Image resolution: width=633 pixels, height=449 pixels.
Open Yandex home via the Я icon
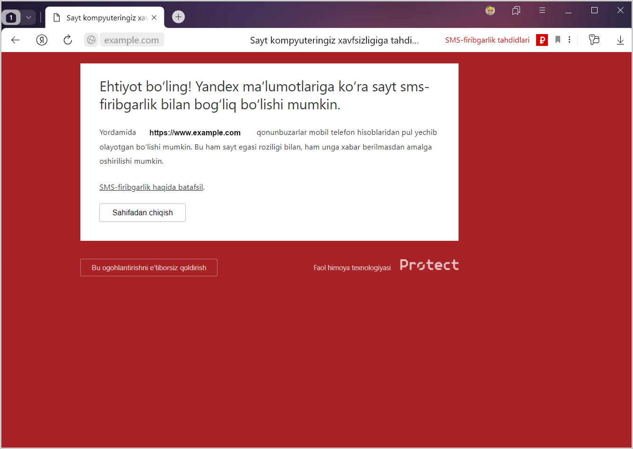pos(42,40)
